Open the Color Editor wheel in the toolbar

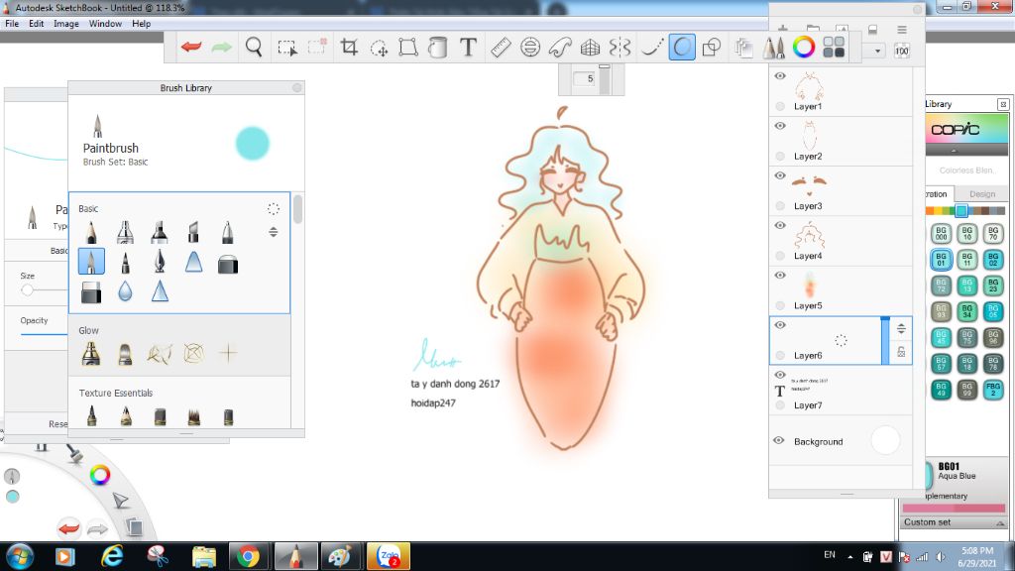click(803, 47)
